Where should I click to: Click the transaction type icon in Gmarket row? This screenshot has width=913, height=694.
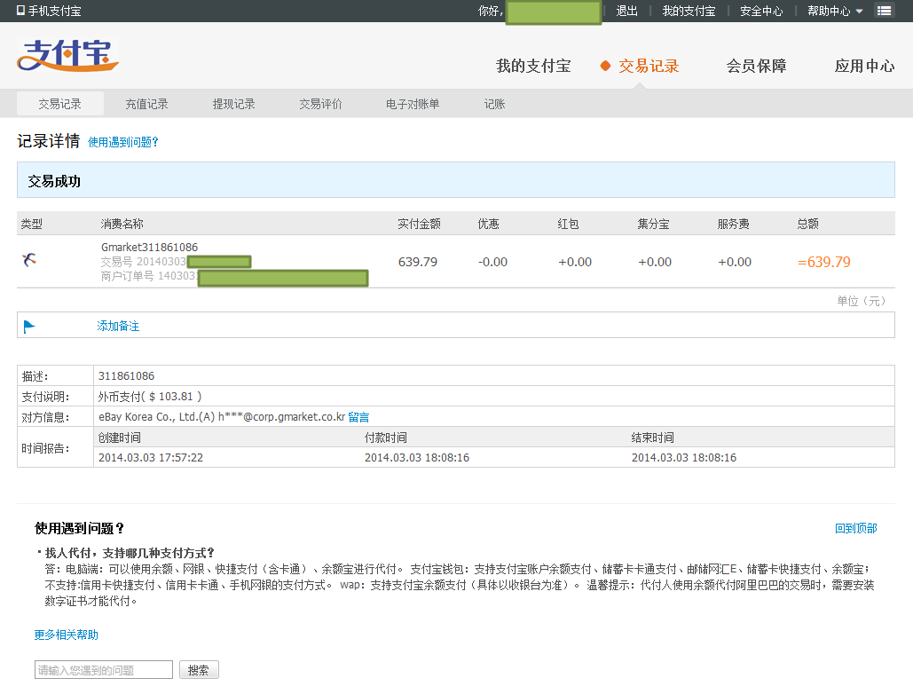pyautogui.click(x=29, y=260)
